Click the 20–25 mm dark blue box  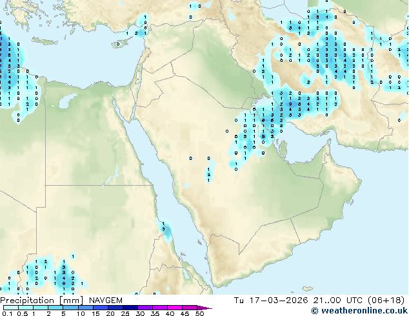click(x=115, y=308)
